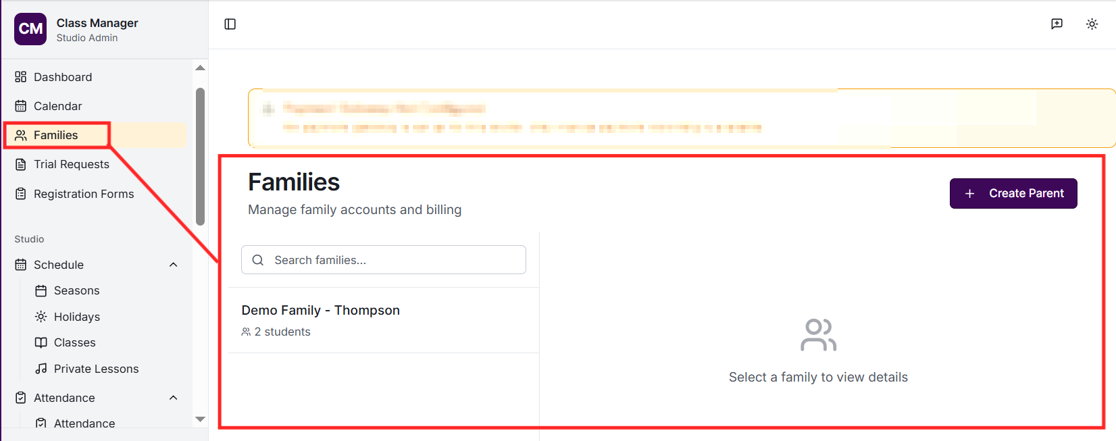Click the sidebar scroll down arrow

coord(200,419)
